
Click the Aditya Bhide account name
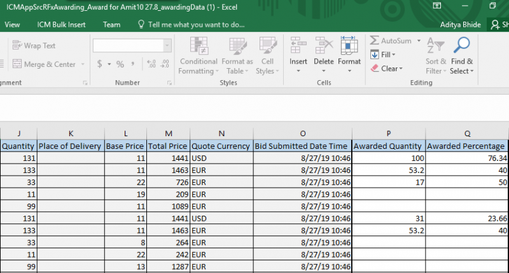point(461,25)
